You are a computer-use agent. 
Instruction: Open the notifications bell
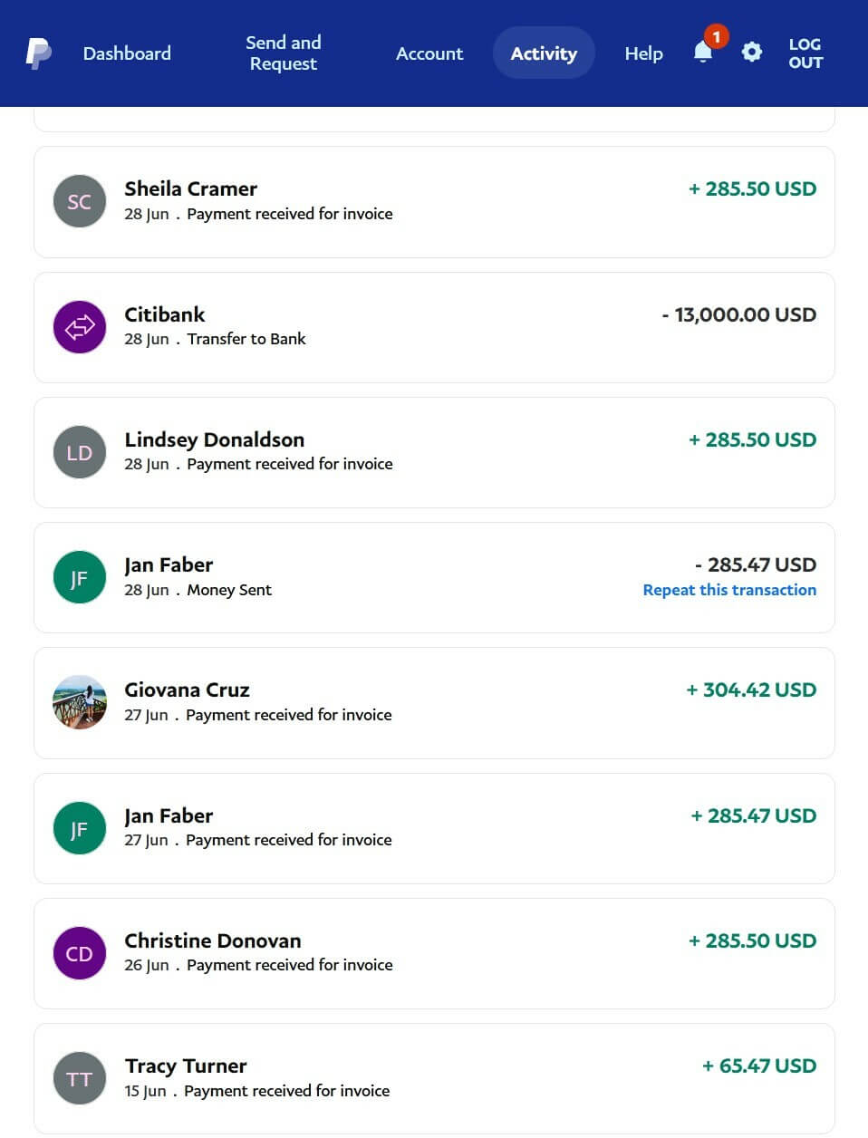click(x=703, y=53)
